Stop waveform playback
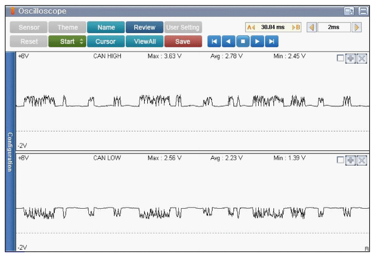 point(242,42)
